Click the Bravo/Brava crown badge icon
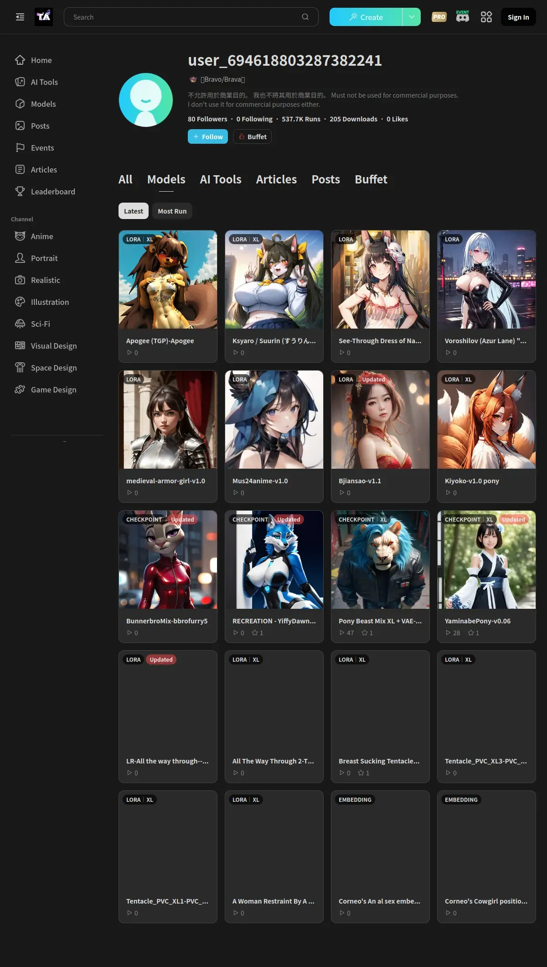Image resolution: width=547 pixels, height=967 pixels. (193, 79)
